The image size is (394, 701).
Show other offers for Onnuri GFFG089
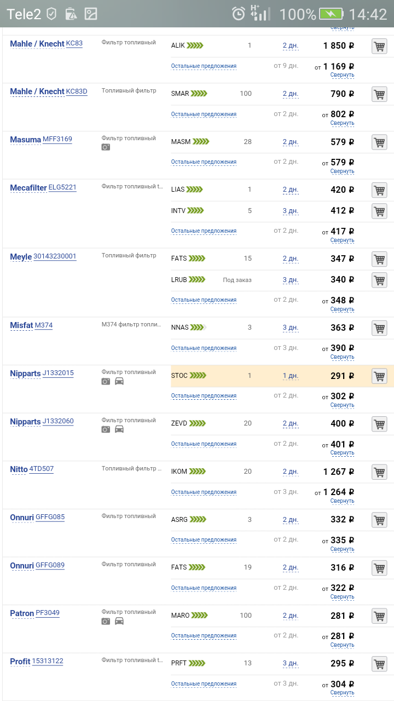coord(204,588)
